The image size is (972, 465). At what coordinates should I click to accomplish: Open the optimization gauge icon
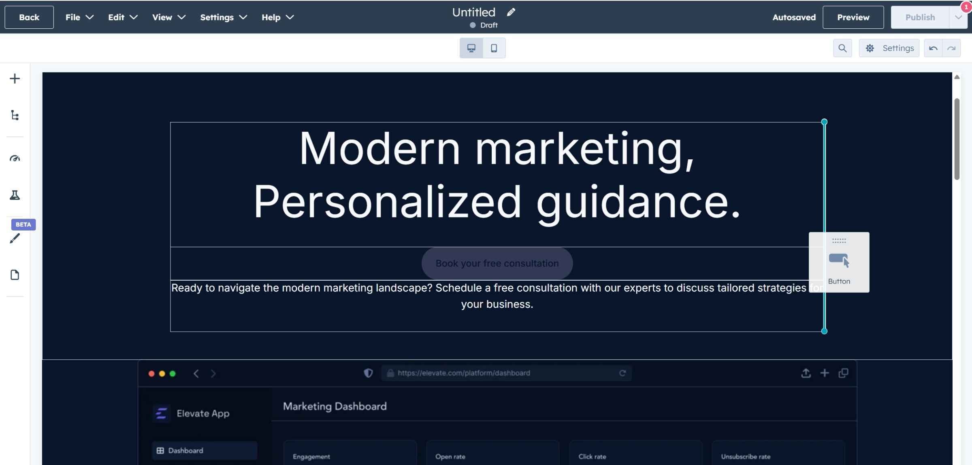tap(15, 158)
